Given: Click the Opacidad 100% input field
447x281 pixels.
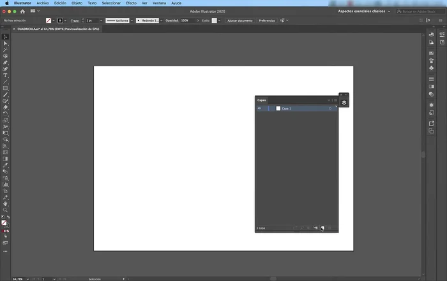Looking at the screenshot, I should [186, 20].
